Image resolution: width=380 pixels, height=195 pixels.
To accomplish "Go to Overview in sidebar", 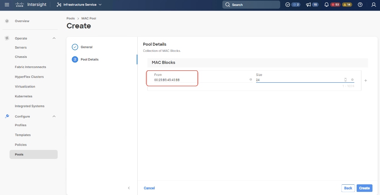I will tap(22, 21).
